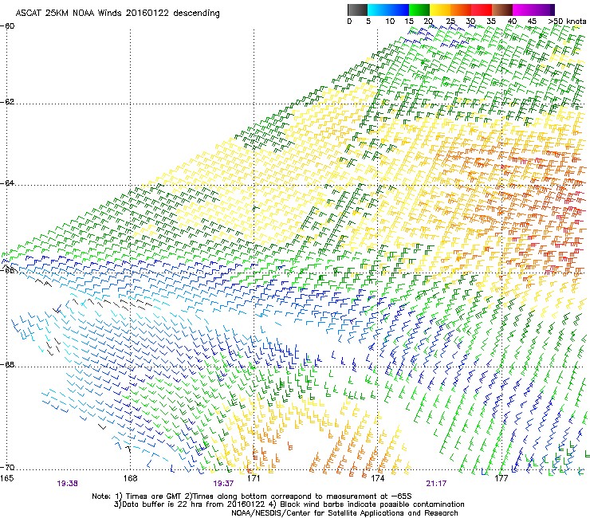Click the '40' label on the color legend
The width and height of the screenshot is (590, 518).
512,21
